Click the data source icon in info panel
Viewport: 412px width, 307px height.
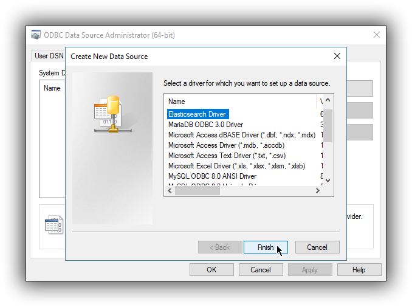pos(53,225)
